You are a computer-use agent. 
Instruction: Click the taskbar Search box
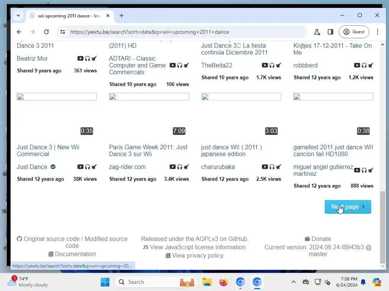[x=156, y=282]
